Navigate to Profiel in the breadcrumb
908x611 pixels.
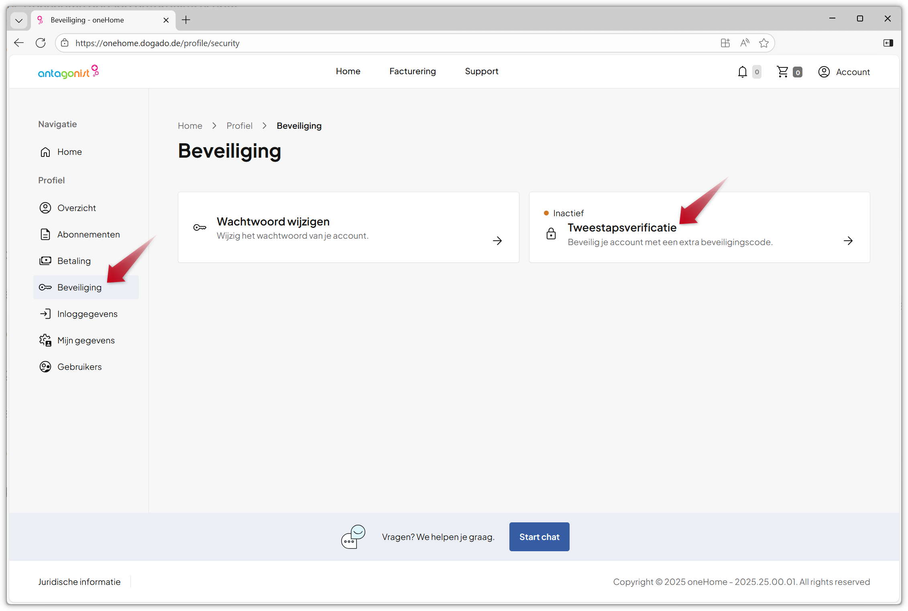point(239,126)
